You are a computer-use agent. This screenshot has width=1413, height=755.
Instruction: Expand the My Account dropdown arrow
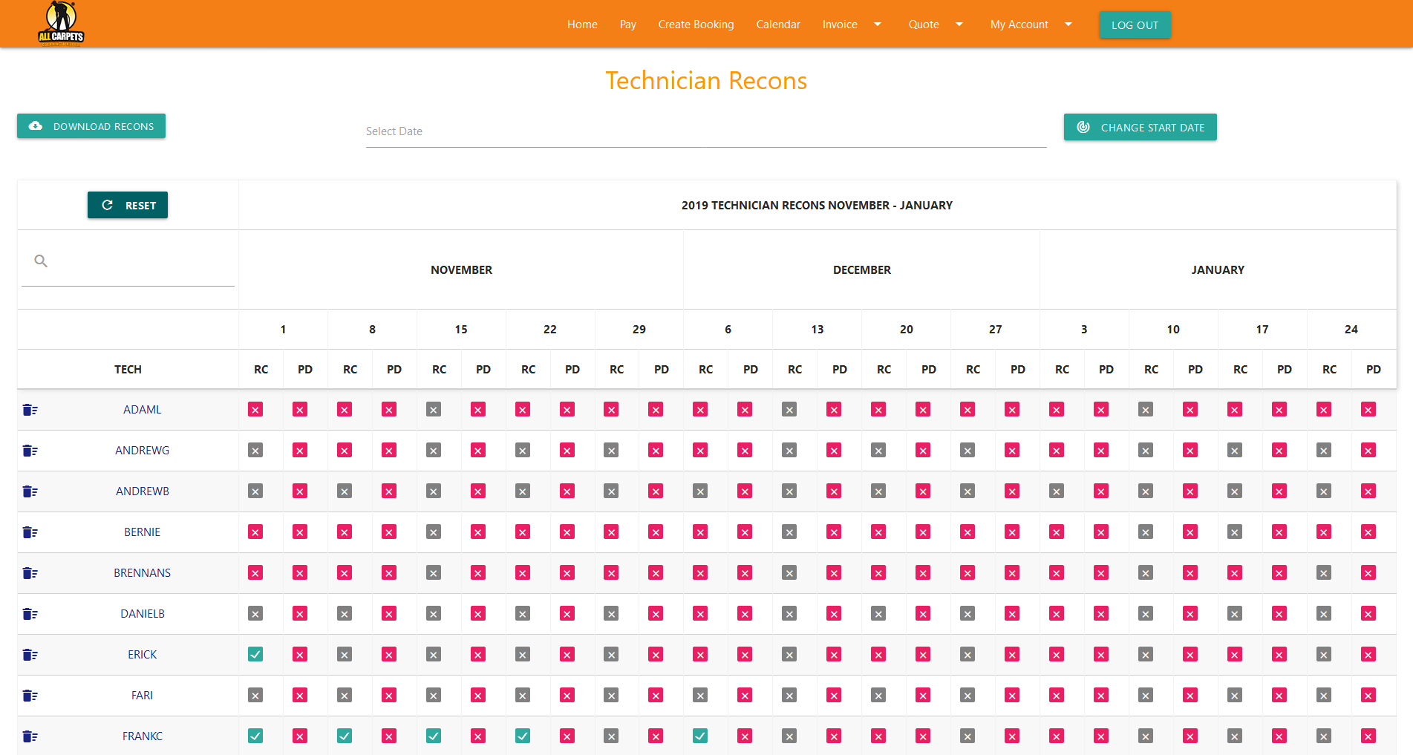[x=1068, y=24]
